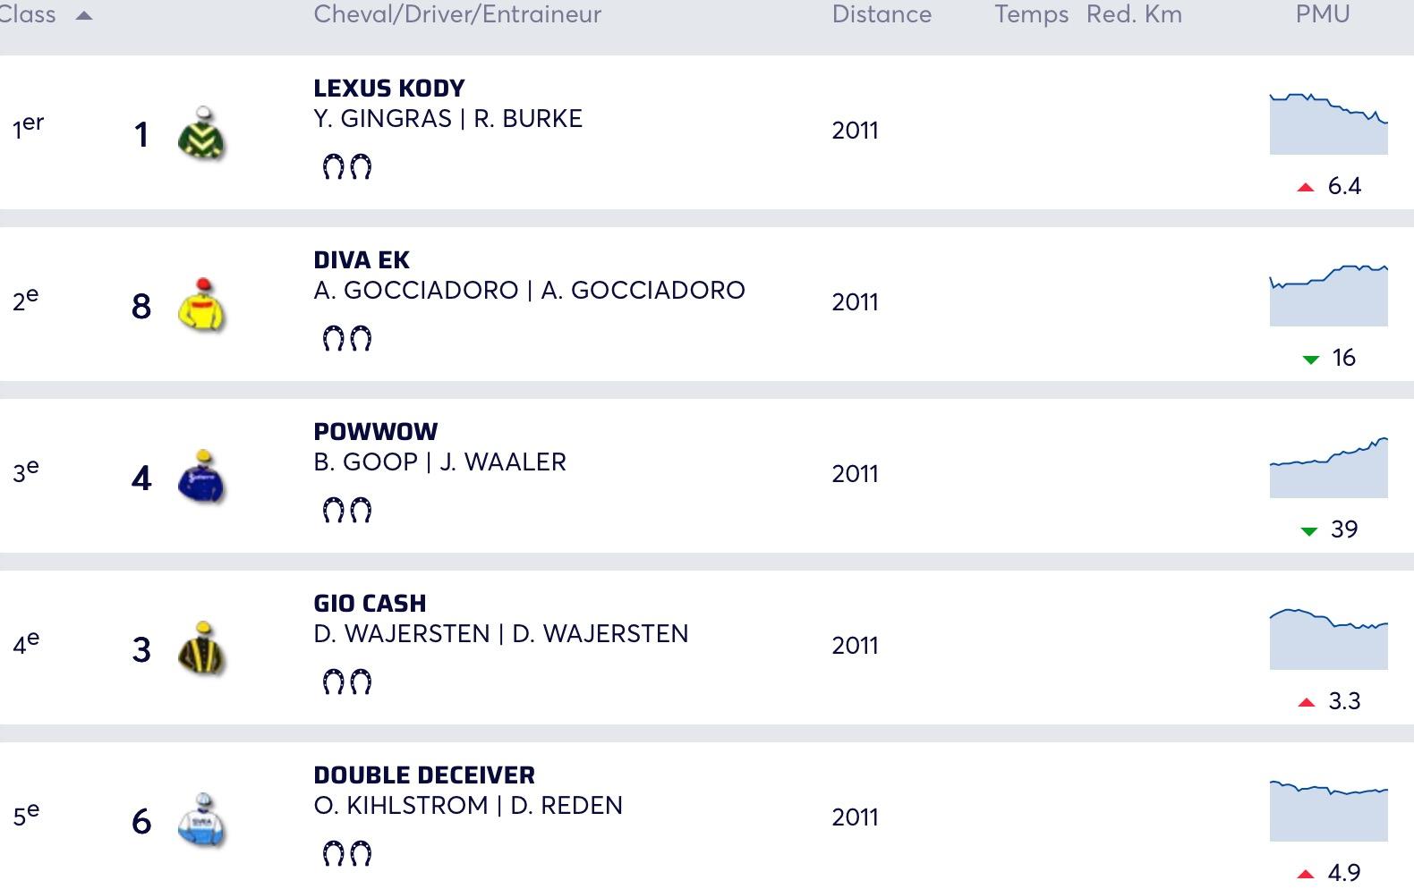
Task: Open the LEXUS KODY horse page
Action: (388, 89)
